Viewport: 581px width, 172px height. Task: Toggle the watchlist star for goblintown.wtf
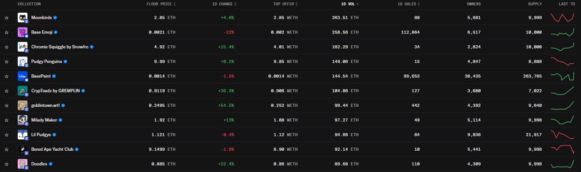[6, 105]
